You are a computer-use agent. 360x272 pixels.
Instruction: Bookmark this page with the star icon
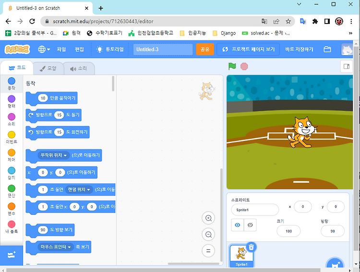pos(288,21)
